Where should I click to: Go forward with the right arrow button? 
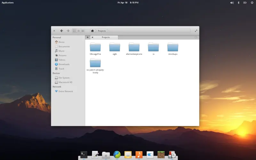click(68, 31)
